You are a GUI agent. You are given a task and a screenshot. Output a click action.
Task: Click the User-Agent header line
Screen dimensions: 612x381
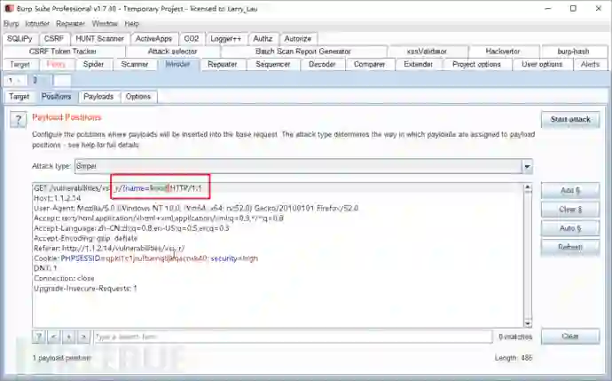tap(196, 209)
